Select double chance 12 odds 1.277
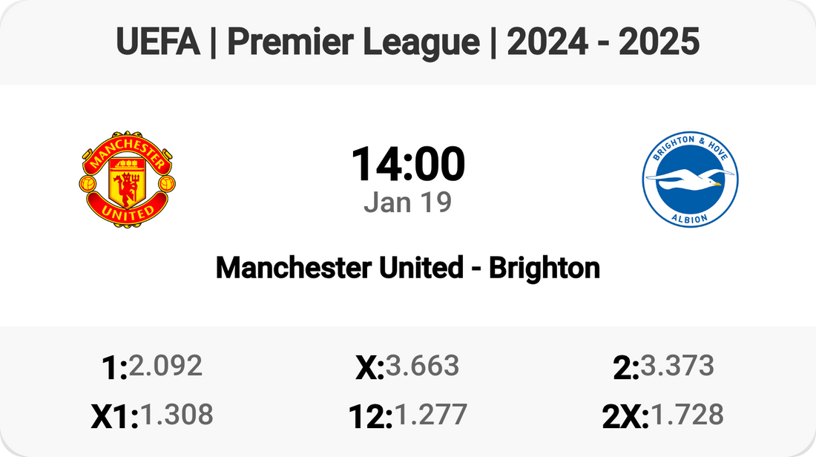Image resolution: width=816 pixels, height=457 pixels. 430,415
